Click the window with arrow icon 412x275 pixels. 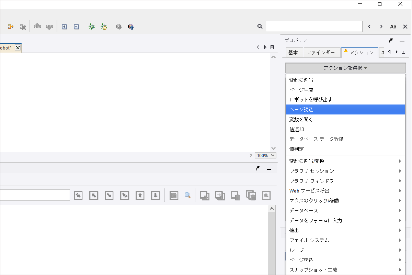tap(205, 195)
